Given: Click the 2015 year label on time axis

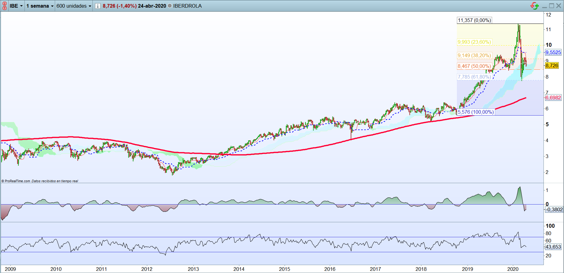Looking at the screenshot, I should [285, 269].
